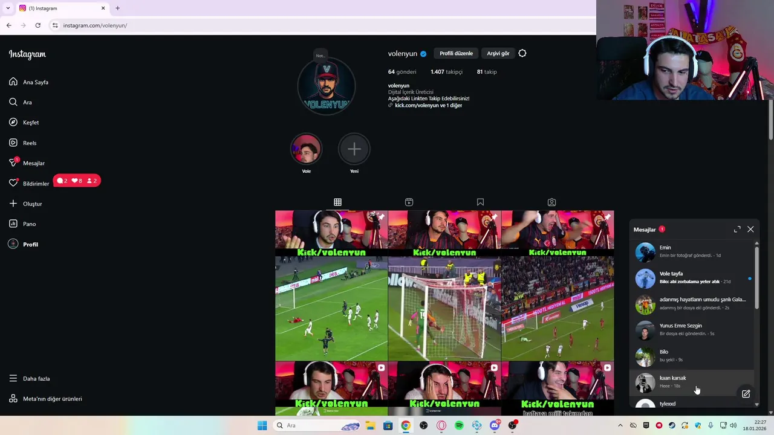Viewport: 774px width, 435px height.
Task: Open Opera browser from taskbar
Action: click(x=441, y=425)
